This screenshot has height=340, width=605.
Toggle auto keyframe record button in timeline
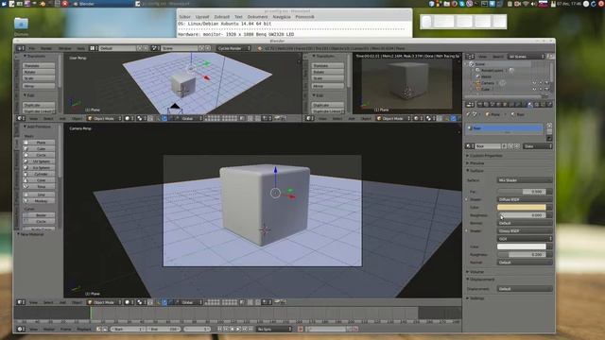click(301, 329)
